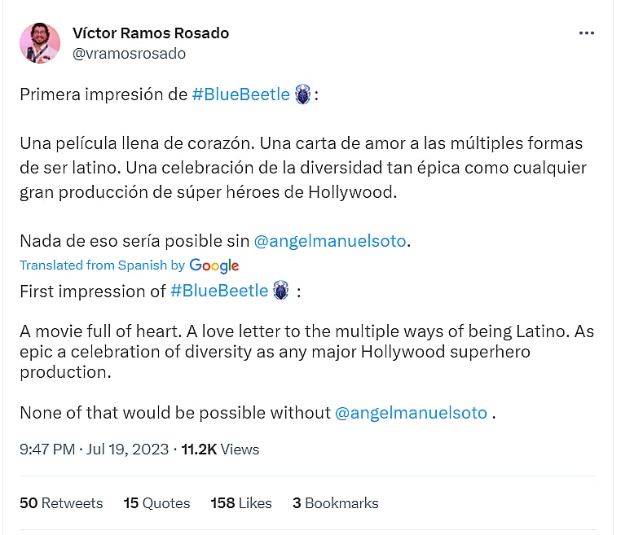The width and height of the screenshot is (621, 535).
Task: Click the beetle emoji in the translated text
Action: (282, 291)
